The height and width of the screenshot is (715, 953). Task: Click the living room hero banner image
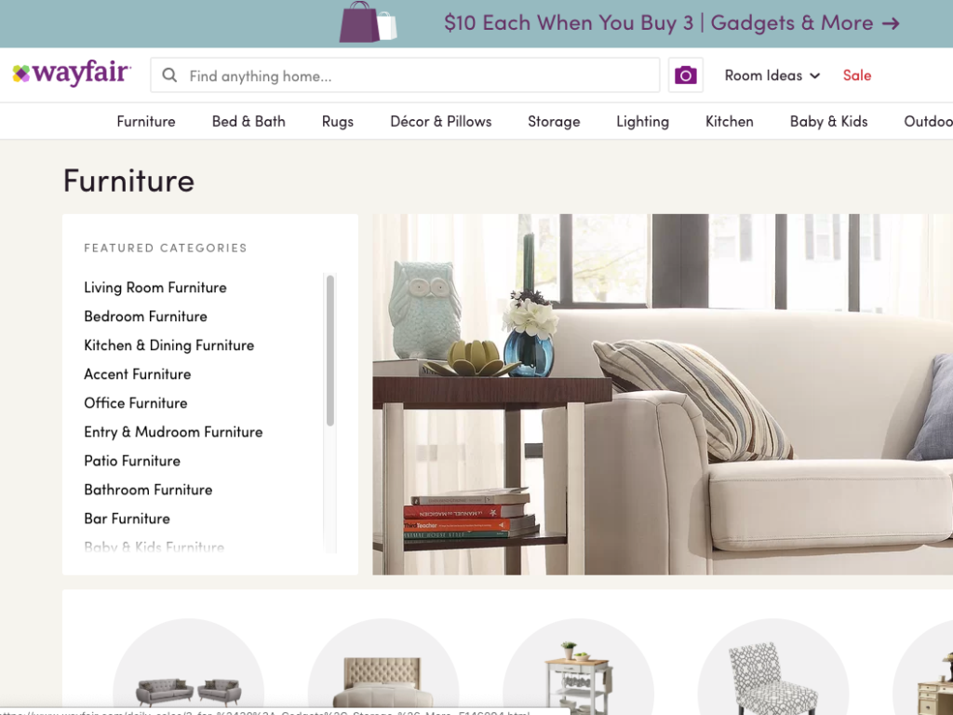tap(663, 394)
